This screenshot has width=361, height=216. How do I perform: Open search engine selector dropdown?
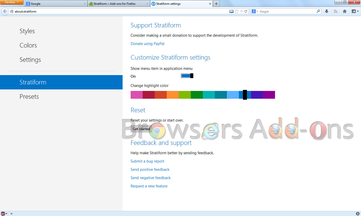coord(255,11)
